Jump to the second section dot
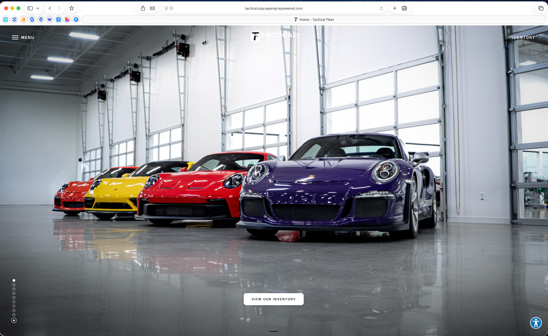Screen dimensions: 548x336 [x=14, y=285]
